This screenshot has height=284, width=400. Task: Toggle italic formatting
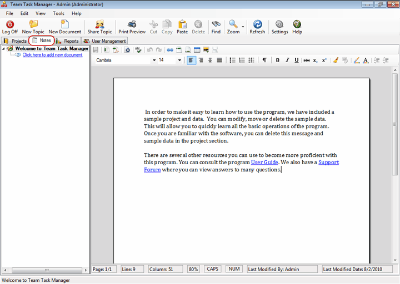287,60
